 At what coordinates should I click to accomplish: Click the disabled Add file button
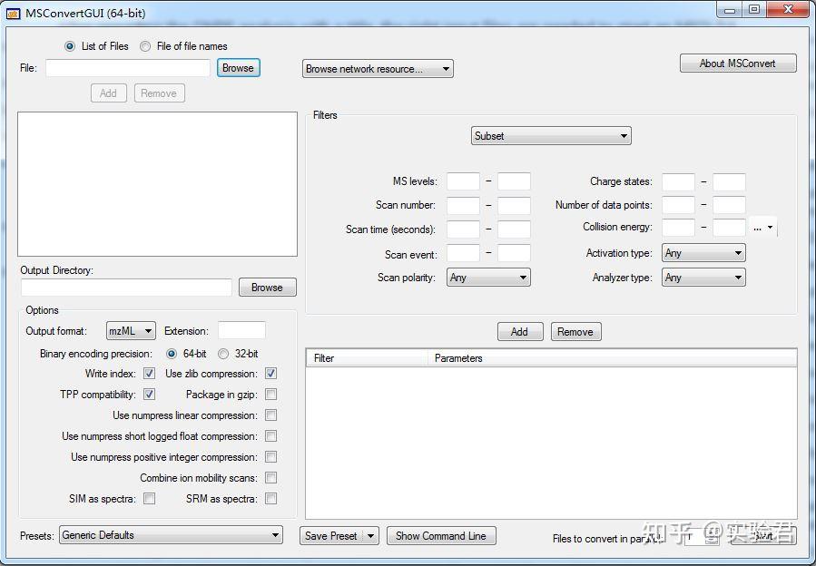(108, 93)
